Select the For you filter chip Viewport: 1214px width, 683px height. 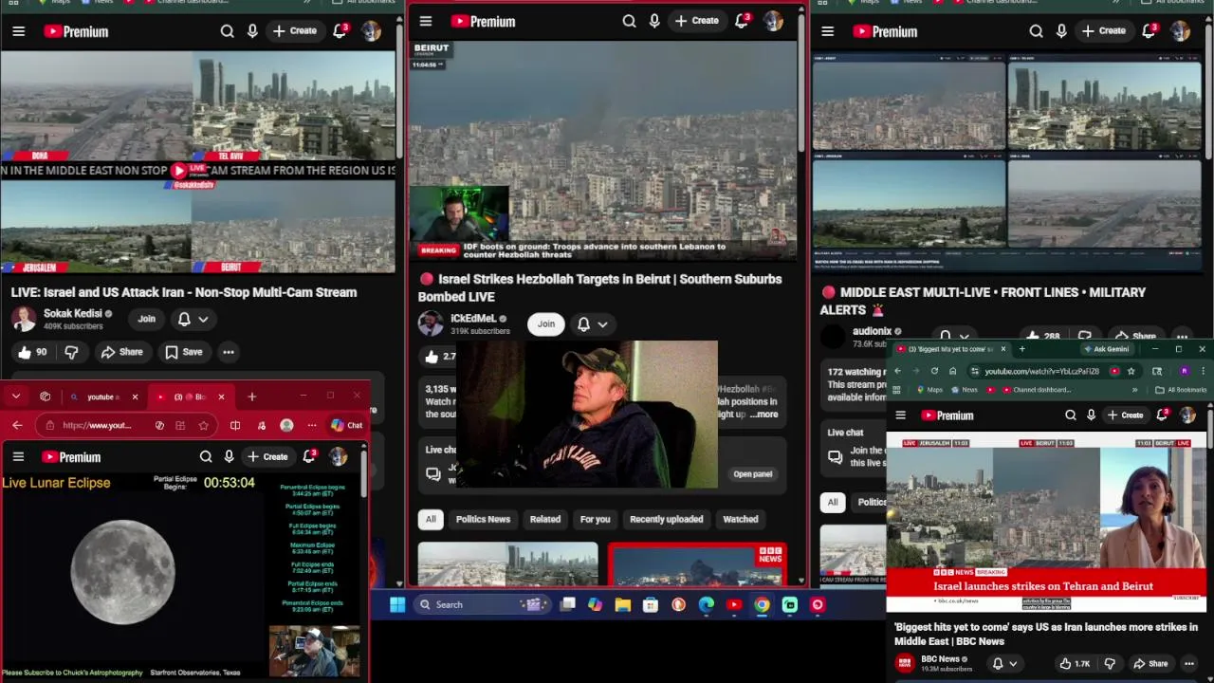[596, 519]
